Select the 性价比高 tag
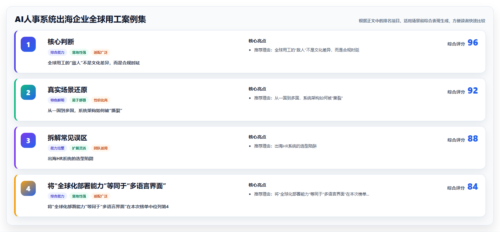The image size is (500, 232). (101, 100)
